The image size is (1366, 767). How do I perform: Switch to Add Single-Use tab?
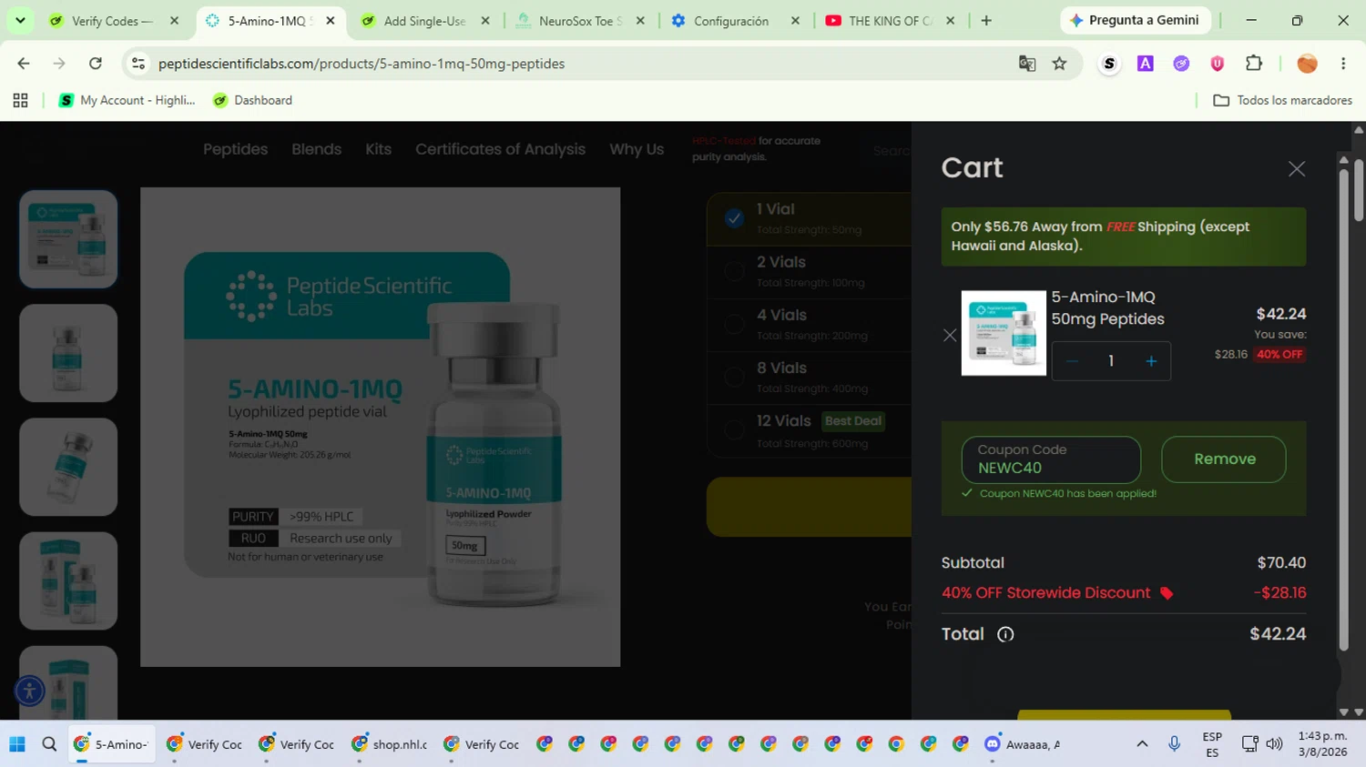(x=424, y=21)
